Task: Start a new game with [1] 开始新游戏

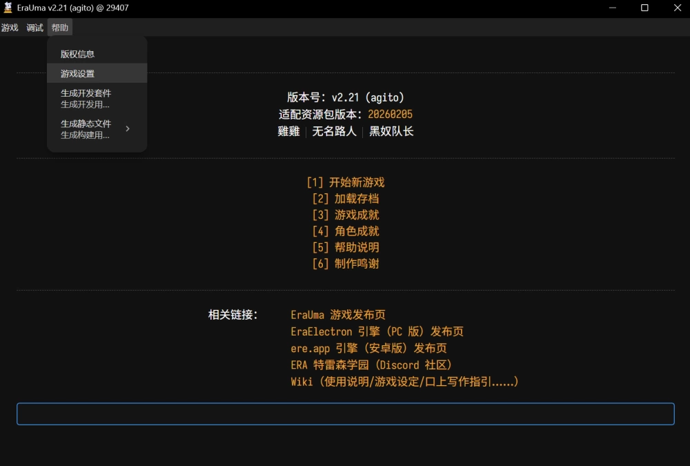Action: pos(346,182)
